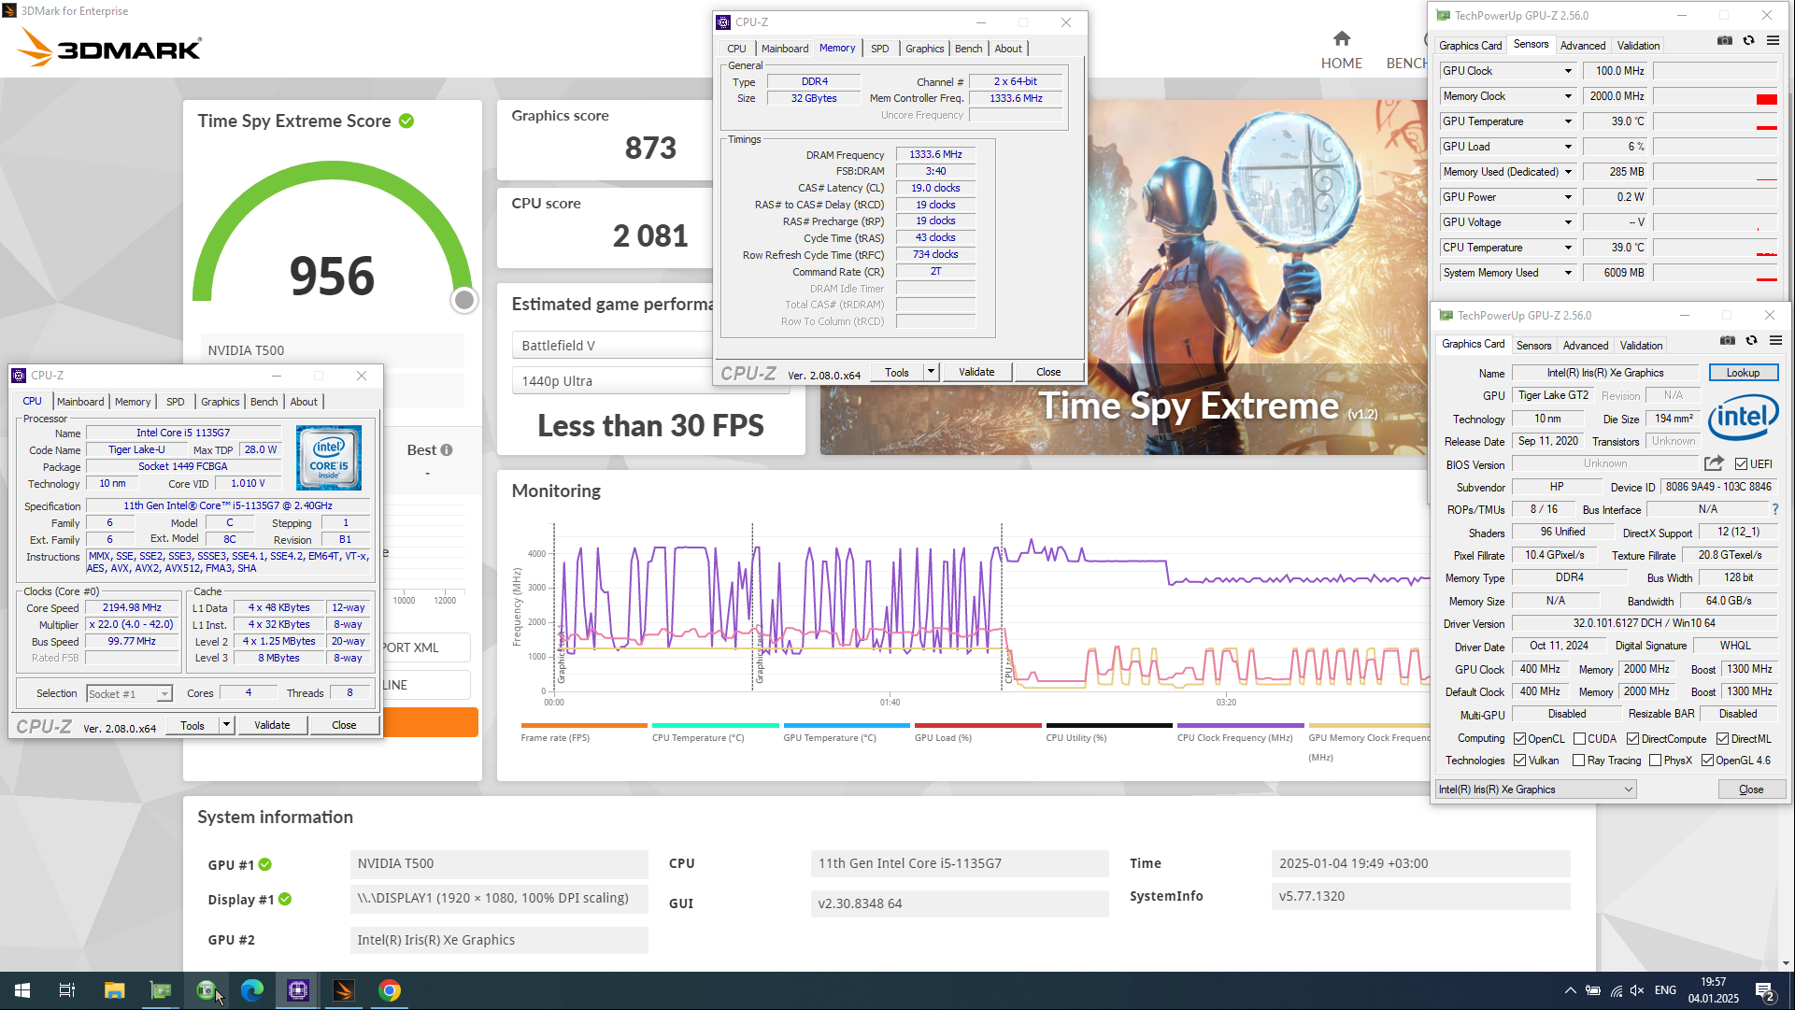Screen dimensions: 1795x1010
Task: Click the refresh icon in GPU-Z Graphics Card window
Action: tap(1752, 341)
